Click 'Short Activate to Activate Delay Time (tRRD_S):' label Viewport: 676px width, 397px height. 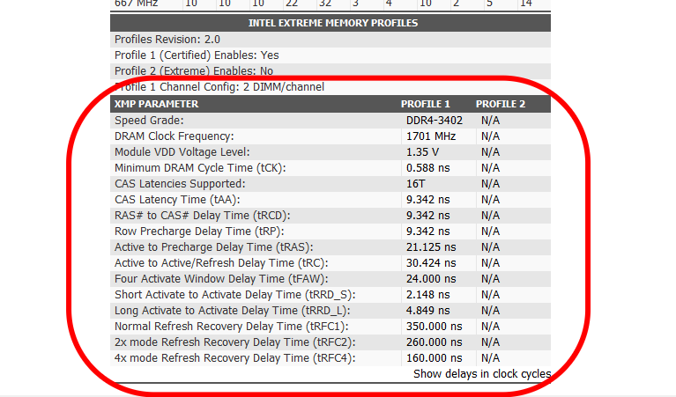[235, 295]
